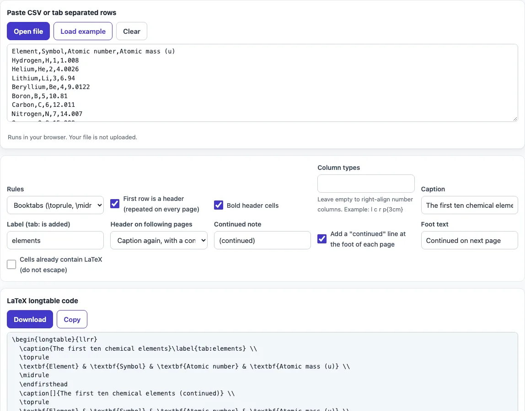The image size is (525, 411).
Task: Click the Boron,B,5,10.81 data line
Action: [39, 96]
